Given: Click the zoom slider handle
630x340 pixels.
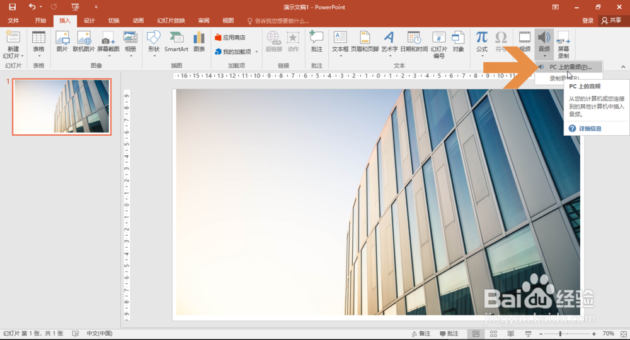Looking at the screenshot, I should point(560,334).
